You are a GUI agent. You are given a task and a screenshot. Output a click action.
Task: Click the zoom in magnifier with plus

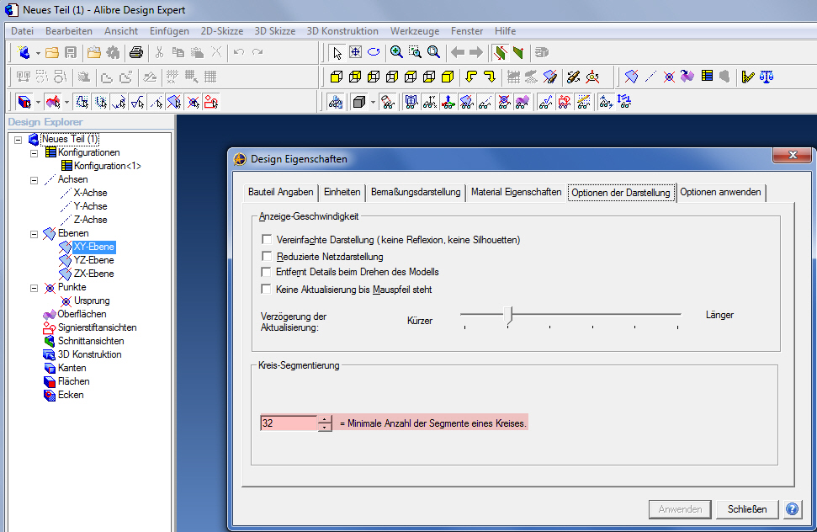396,52
